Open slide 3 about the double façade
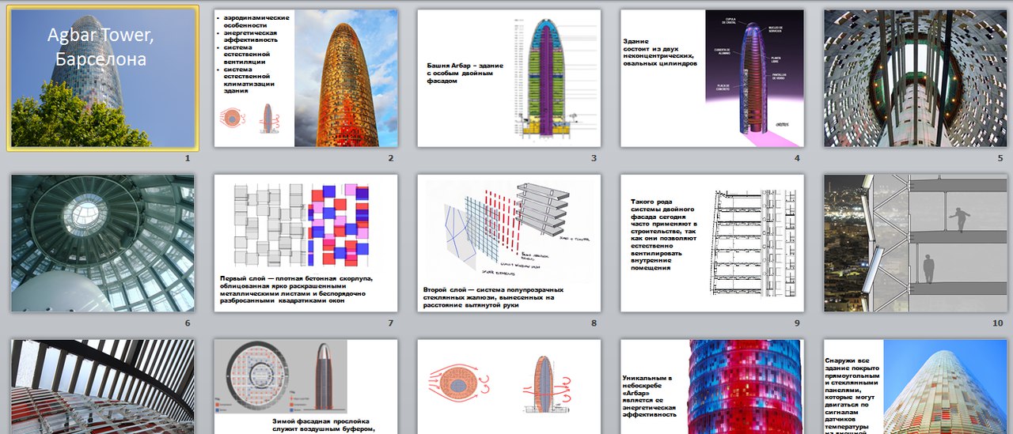1013x434 pixels. (509, 77)
